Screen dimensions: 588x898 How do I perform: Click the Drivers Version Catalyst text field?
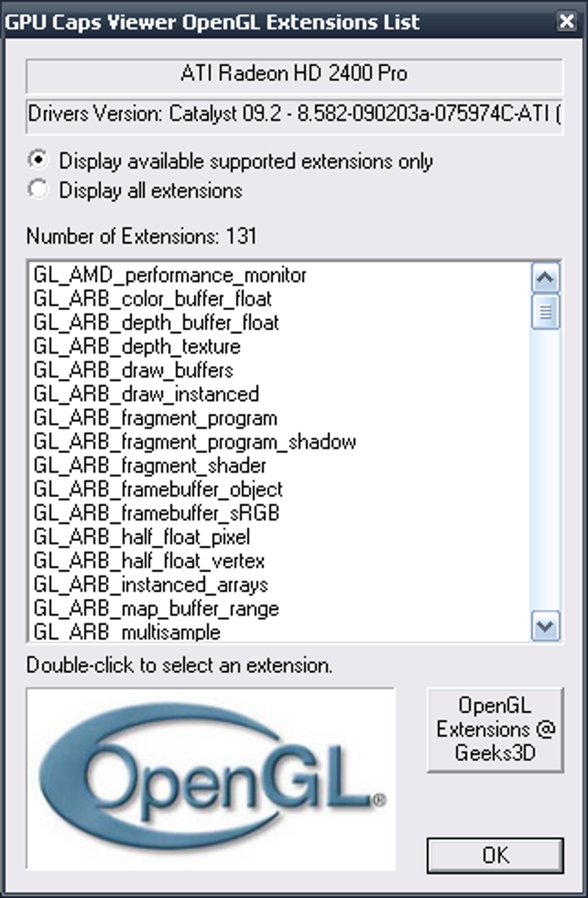(x=294, y=114)
